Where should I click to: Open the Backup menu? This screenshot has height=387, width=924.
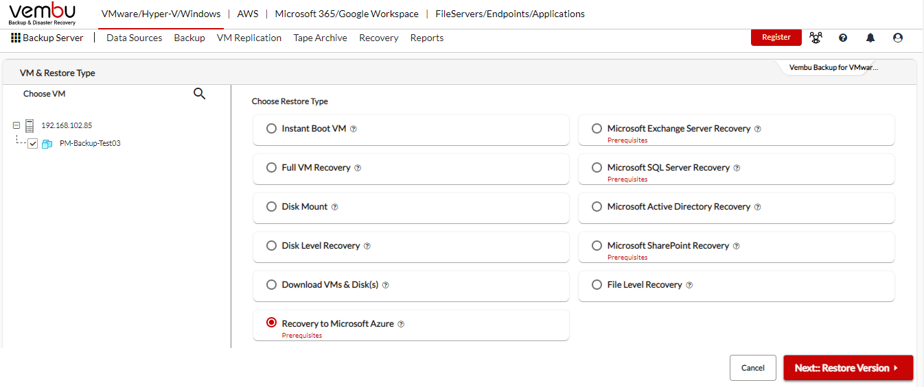(x=189, y=38)
